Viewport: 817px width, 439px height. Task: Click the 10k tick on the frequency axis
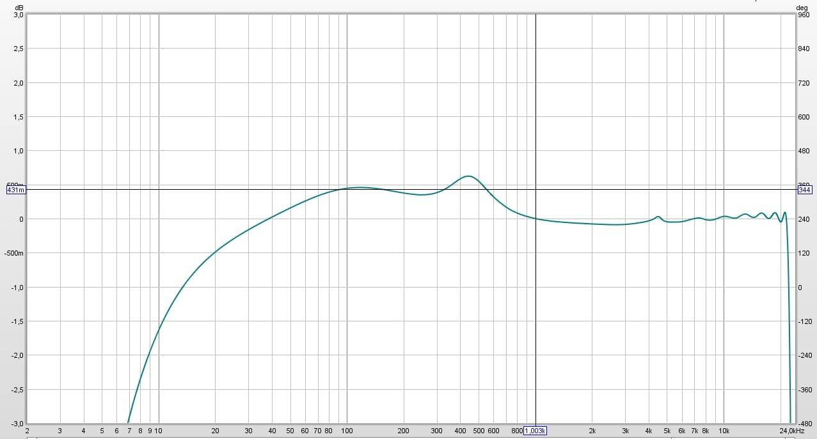click(724, 431)
